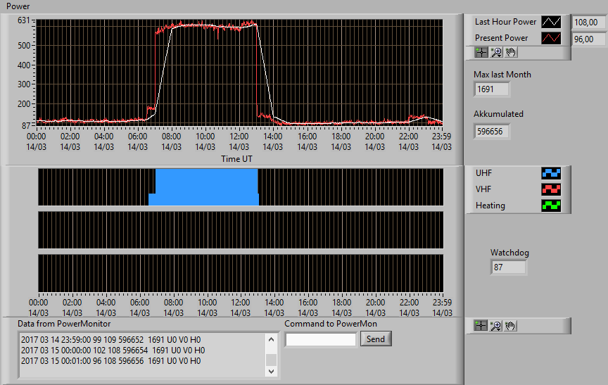
Task: Click the Command to PowerMon input field
Action: (321, 340)
